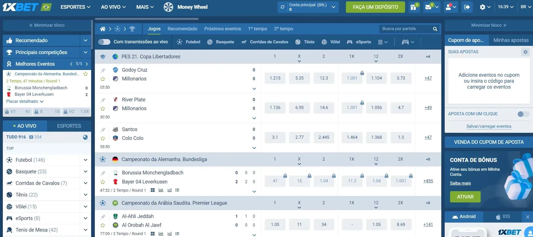This screenshot has width=533, height=237.
Task: Select the 1º tempo tab
Action: [x=257, y=29]
